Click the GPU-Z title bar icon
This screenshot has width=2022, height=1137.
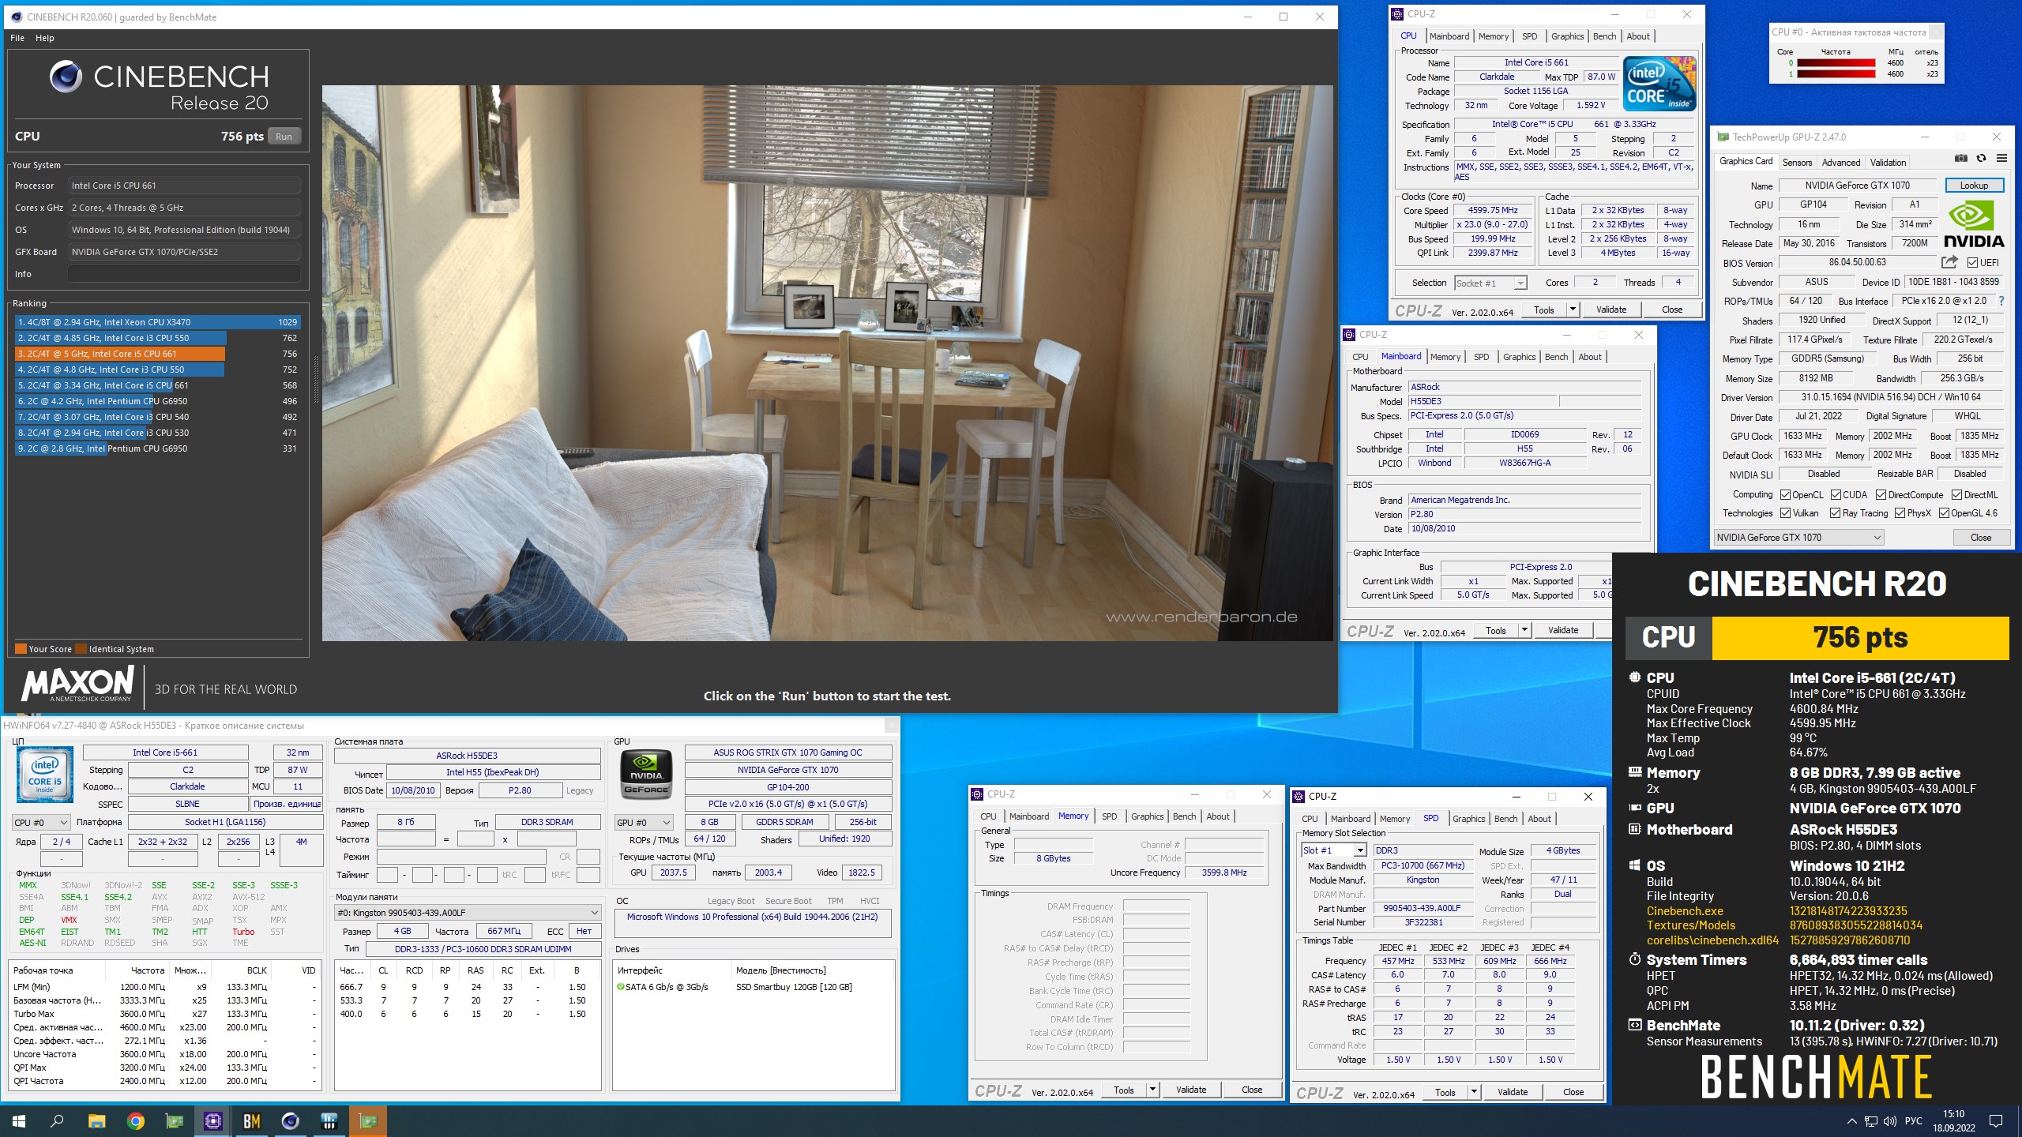(x=1723, y=137)
